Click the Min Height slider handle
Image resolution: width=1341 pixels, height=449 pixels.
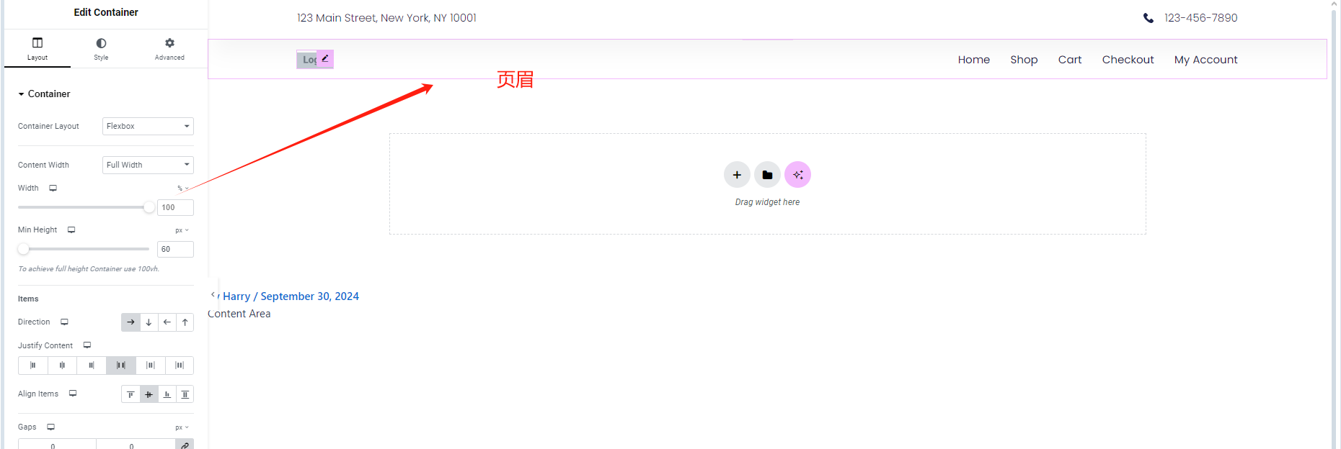click(x=24, y=249)
